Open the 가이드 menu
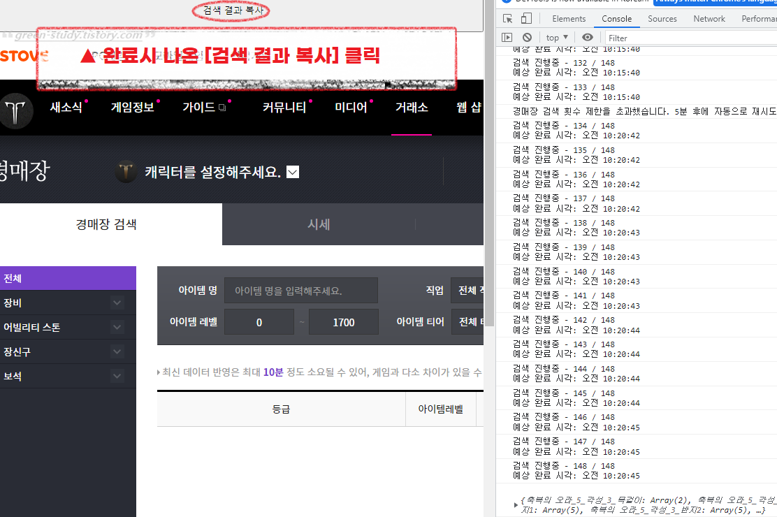 click(198, 108)
